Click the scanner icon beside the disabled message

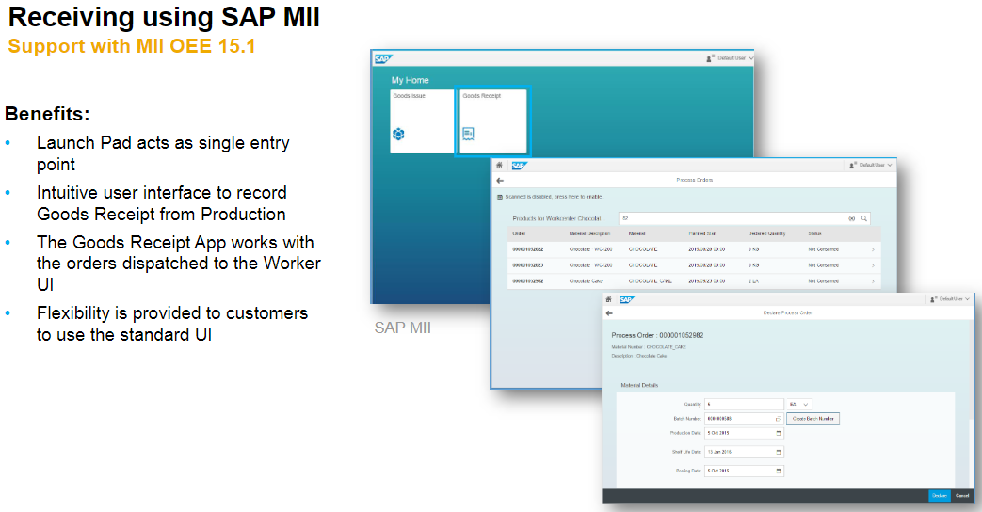pos(500,197)
